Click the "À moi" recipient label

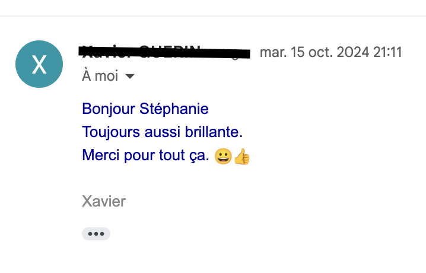[x=100, y=76]
